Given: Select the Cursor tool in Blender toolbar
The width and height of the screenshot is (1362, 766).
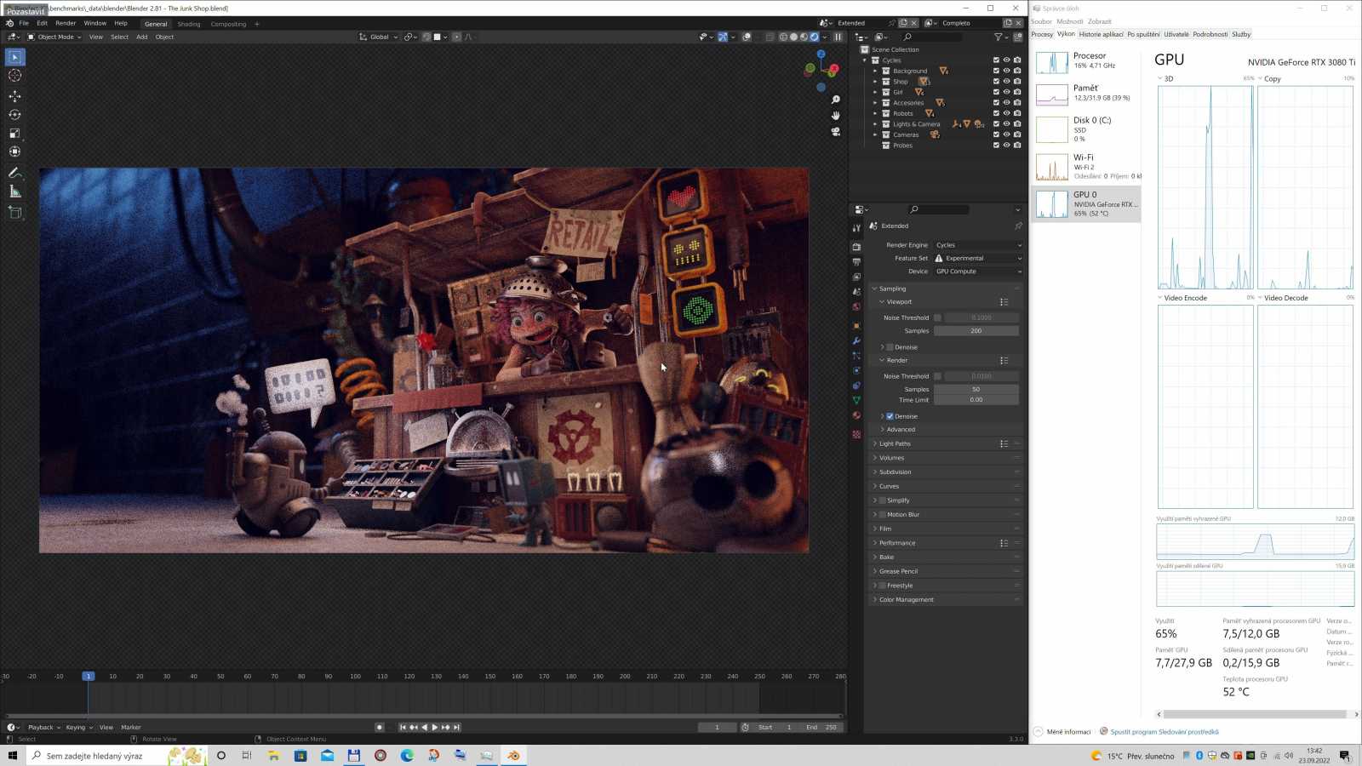Looking at the screenshot, I should pyautogui.click(x=15, y=76).
